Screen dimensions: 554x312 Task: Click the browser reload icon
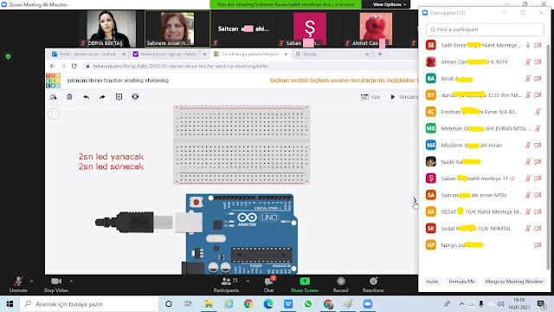[x=74, y=66]
